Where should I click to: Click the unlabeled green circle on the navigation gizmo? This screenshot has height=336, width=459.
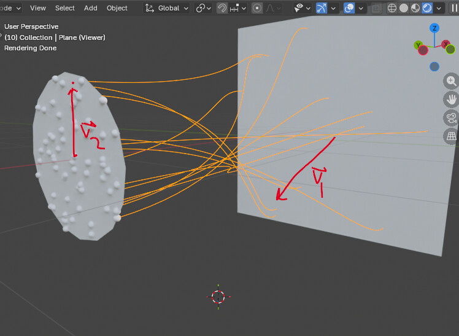click(x=450, y=50)
